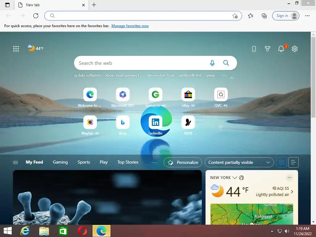Image resolution: width=316 pixels, height=237 pixels.
Task: Switch to Gaming feed tab
Action: coord(60,162)
